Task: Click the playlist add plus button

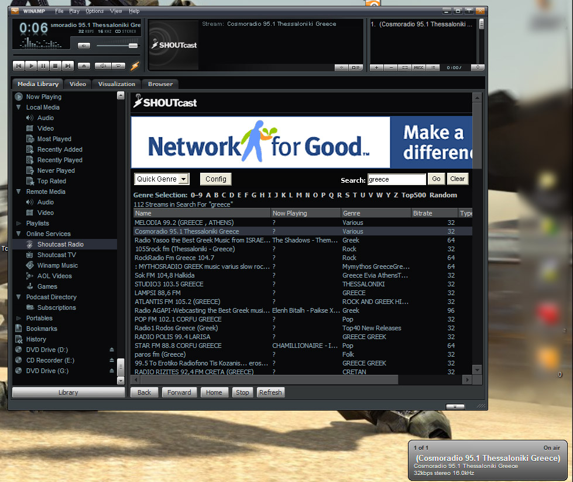Action: [376, 68]
